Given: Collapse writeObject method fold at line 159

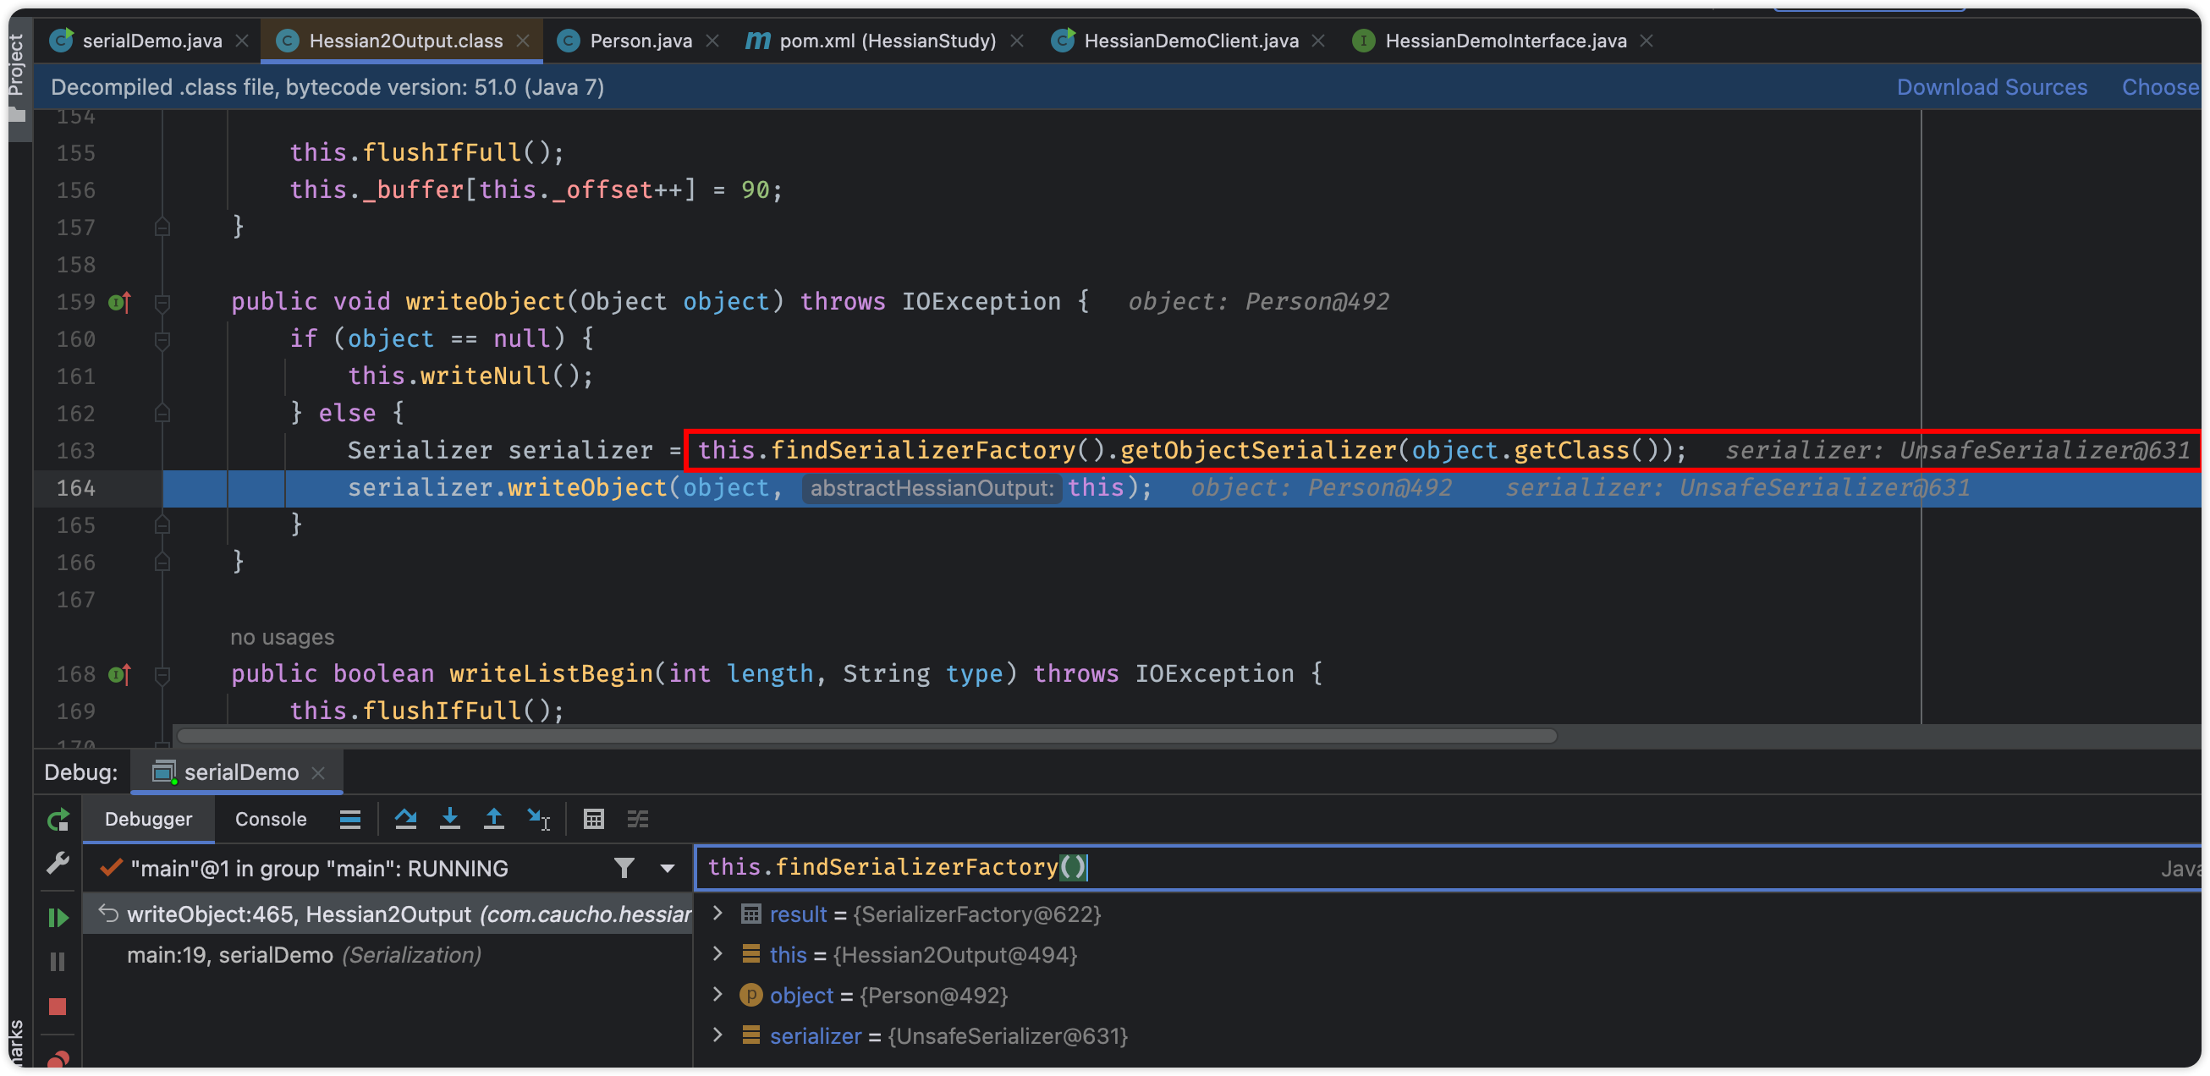Looking at the screenshot, I should (162, 302).
